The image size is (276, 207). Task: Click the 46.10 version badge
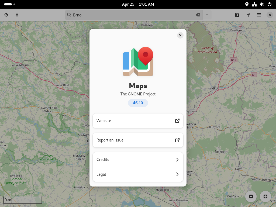138,103
